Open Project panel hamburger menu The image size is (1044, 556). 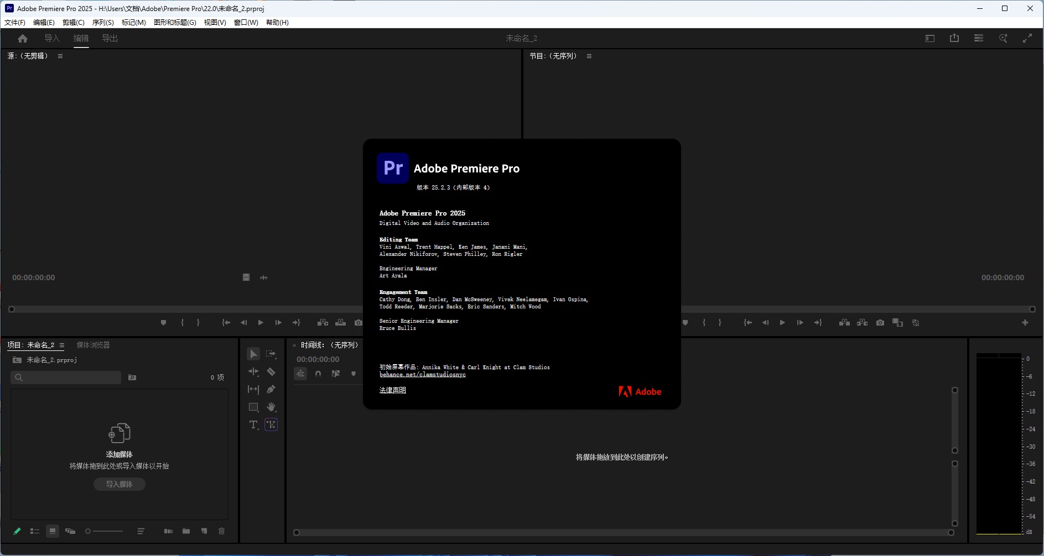62,345
